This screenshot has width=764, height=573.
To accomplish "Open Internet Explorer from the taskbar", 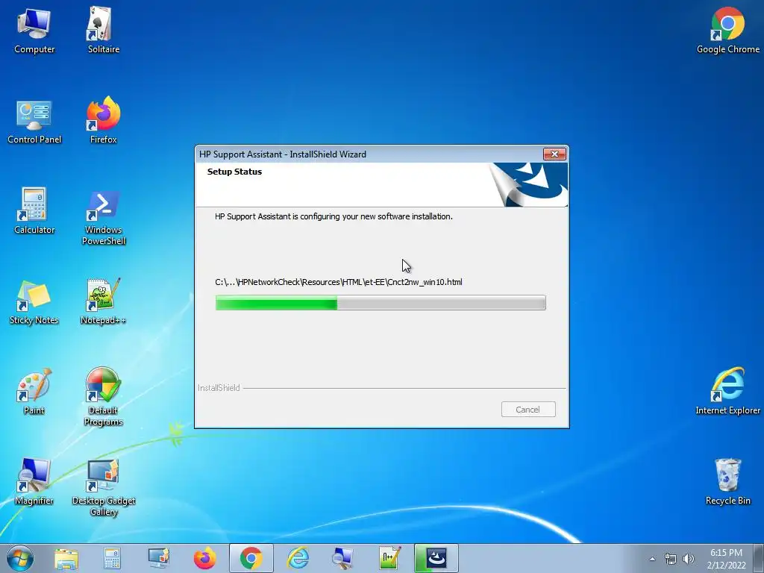I will [297, 558].
